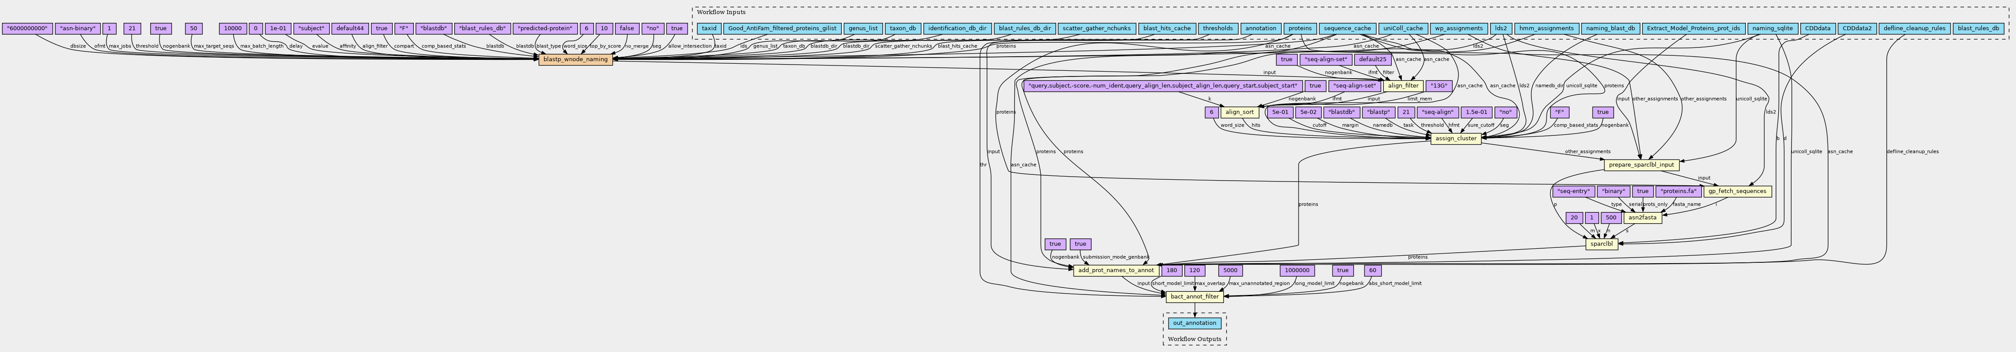
Task: Select the annotation input node
Action: click(x=1261, y=28)
